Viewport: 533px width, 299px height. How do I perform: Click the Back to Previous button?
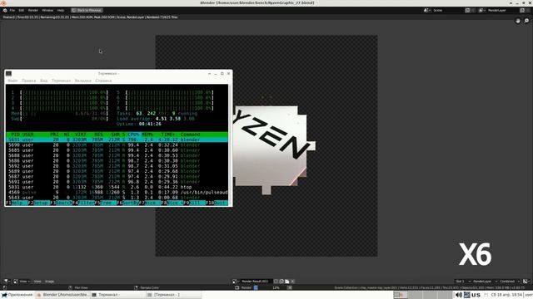(87, 10)
